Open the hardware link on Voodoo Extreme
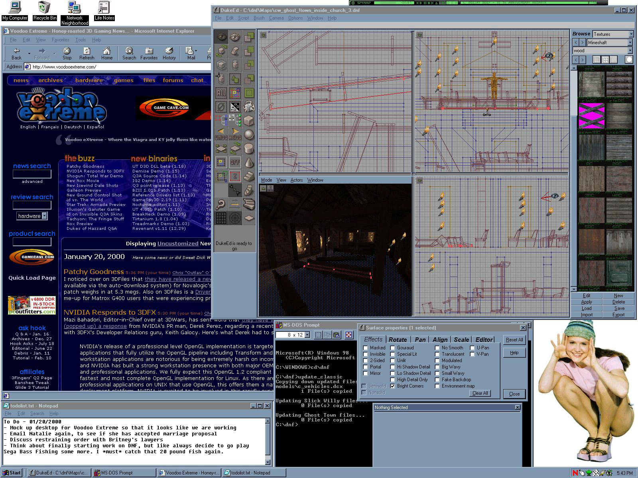 click(x=89, y=80)
